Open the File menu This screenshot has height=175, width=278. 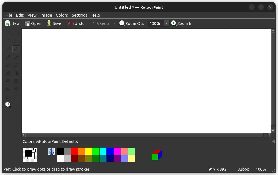[x=9, y=15]
